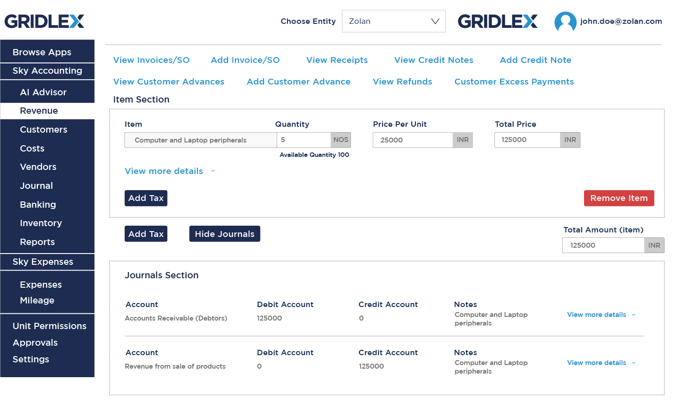Click the Price Per Unit field showing 25000
This screenshot has height=410, width=683.
point(413,140)
